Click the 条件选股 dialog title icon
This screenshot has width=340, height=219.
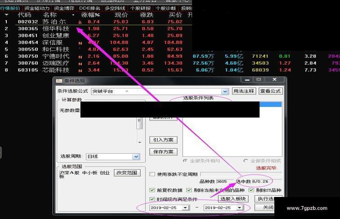(x=59, y=81)
